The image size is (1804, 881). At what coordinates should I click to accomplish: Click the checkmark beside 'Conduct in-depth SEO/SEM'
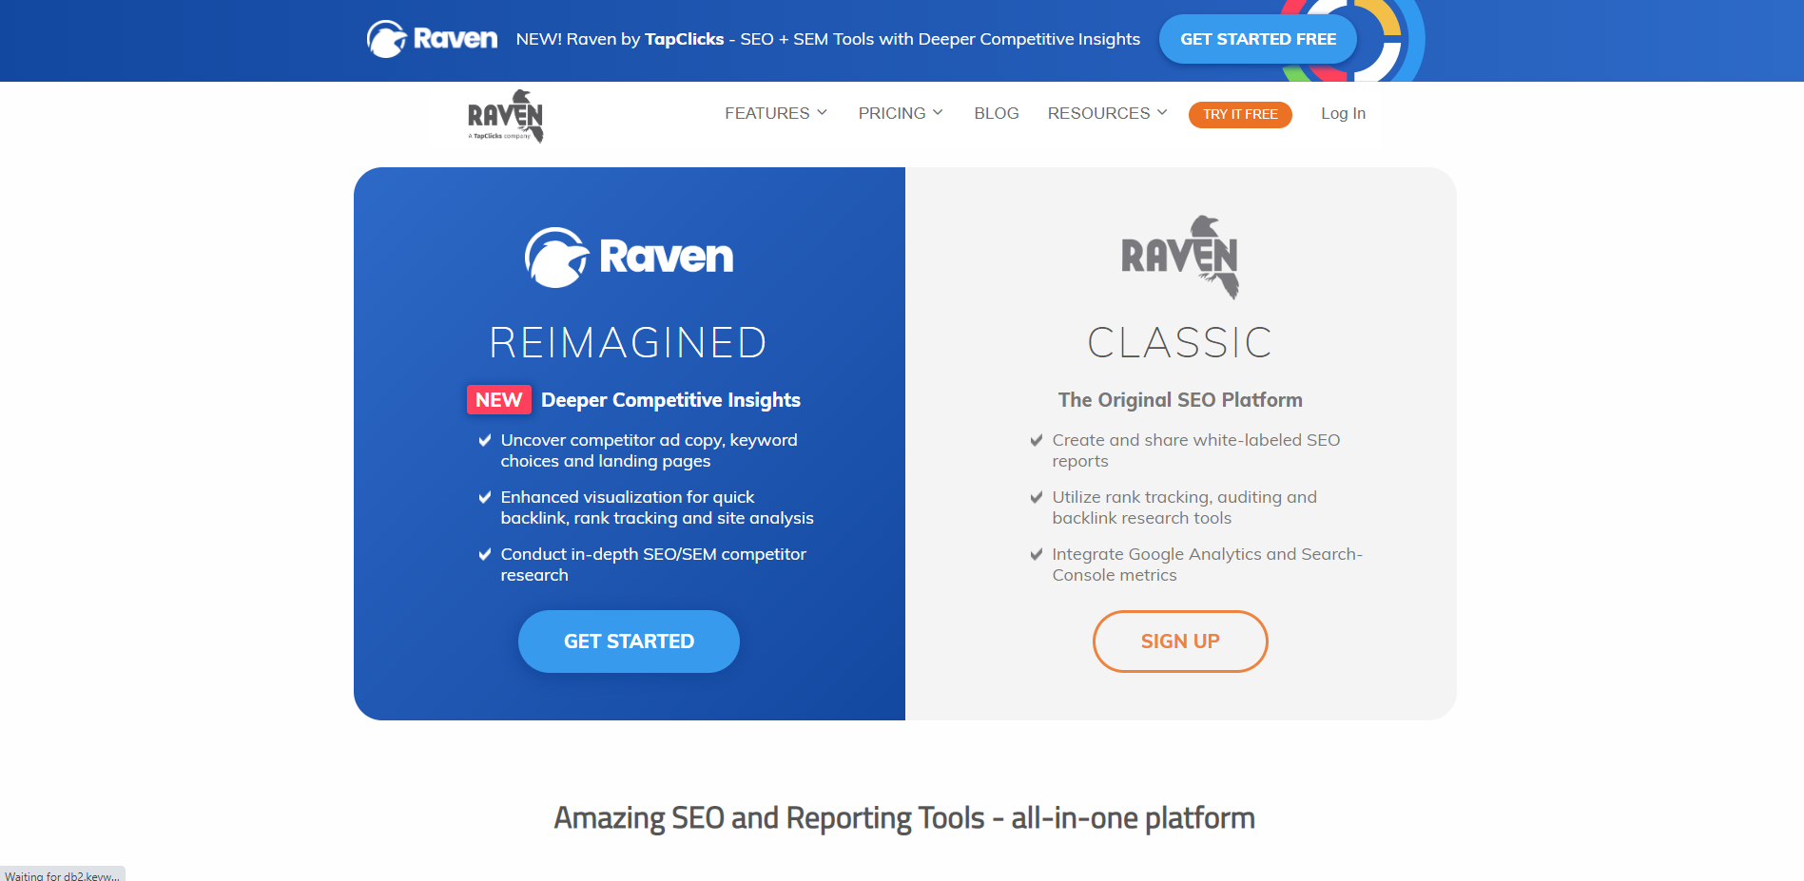(x=485, y=554)
